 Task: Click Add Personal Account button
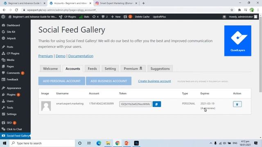click(62, 81)
